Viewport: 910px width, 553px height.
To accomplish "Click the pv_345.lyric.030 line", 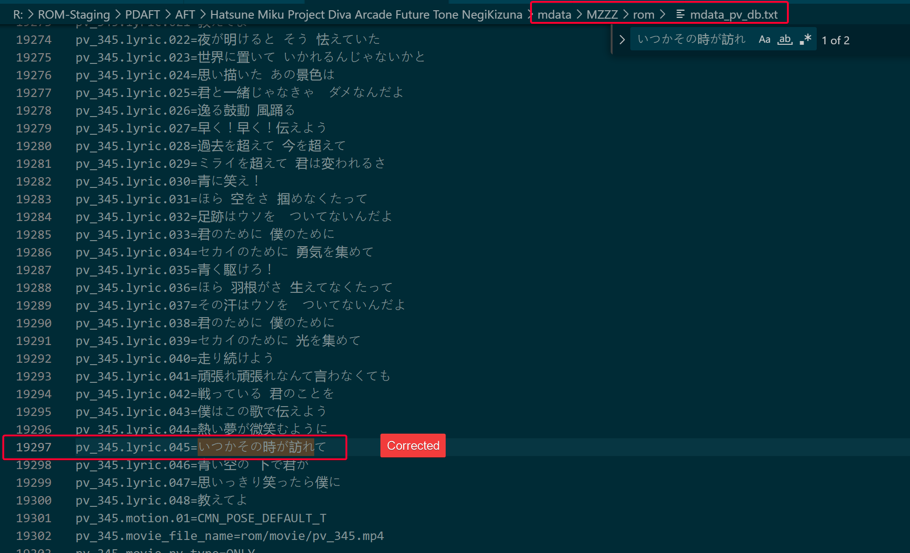I will (x=168, y=181).
